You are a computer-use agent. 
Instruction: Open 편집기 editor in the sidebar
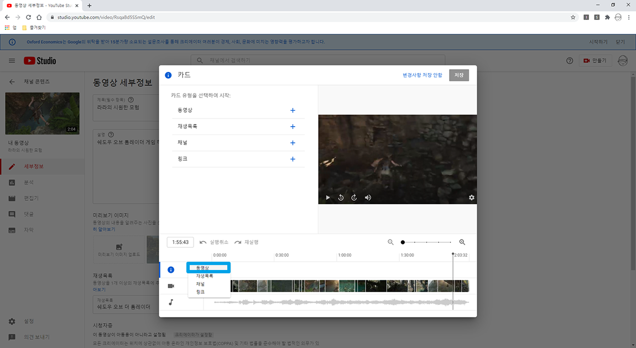[x=42, y=198]
